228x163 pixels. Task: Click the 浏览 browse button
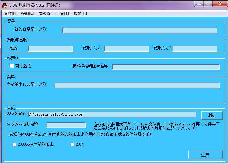[212, 115]
